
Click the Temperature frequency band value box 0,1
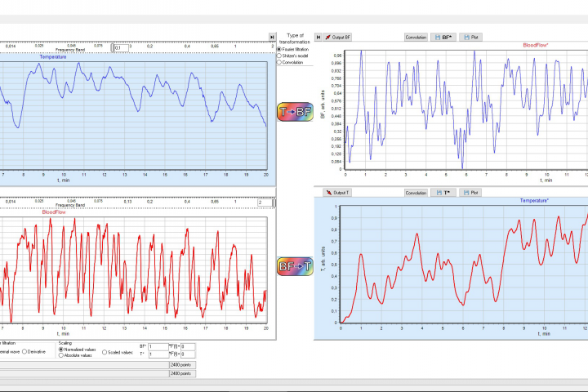coord(121,47)
